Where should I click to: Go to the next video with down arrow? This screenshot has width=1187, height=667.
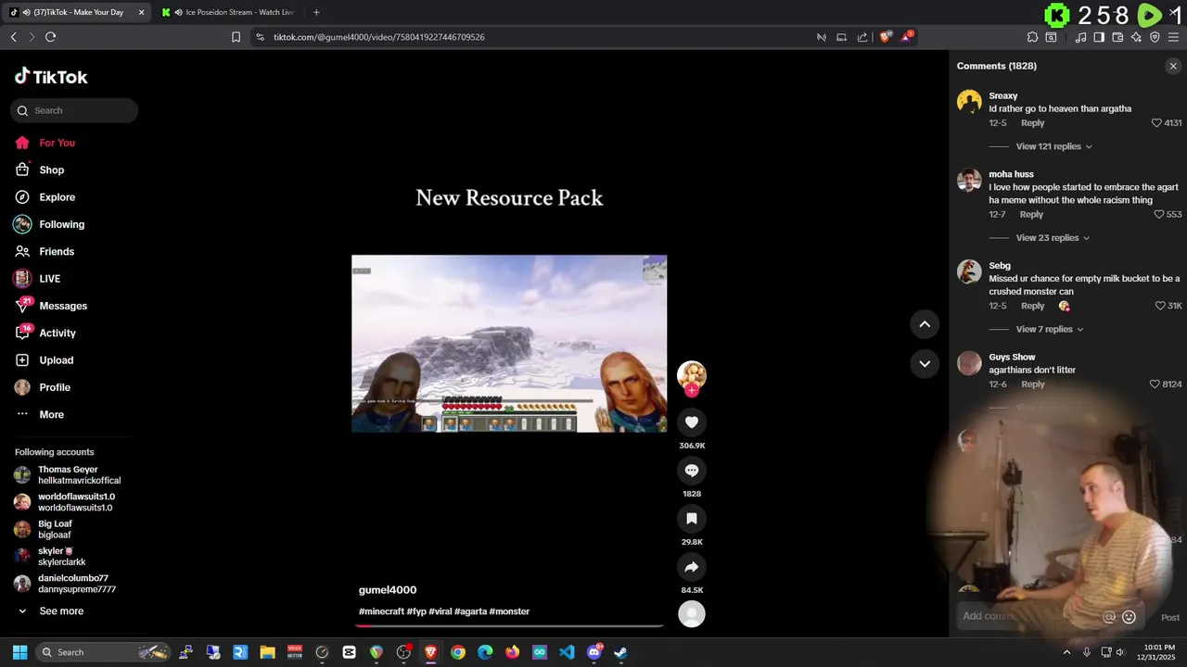(x=925, y=363)
